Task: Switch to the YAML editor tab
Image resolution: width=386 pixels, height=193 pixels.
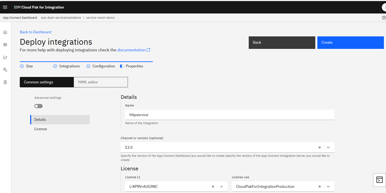Action: [101, 82]
